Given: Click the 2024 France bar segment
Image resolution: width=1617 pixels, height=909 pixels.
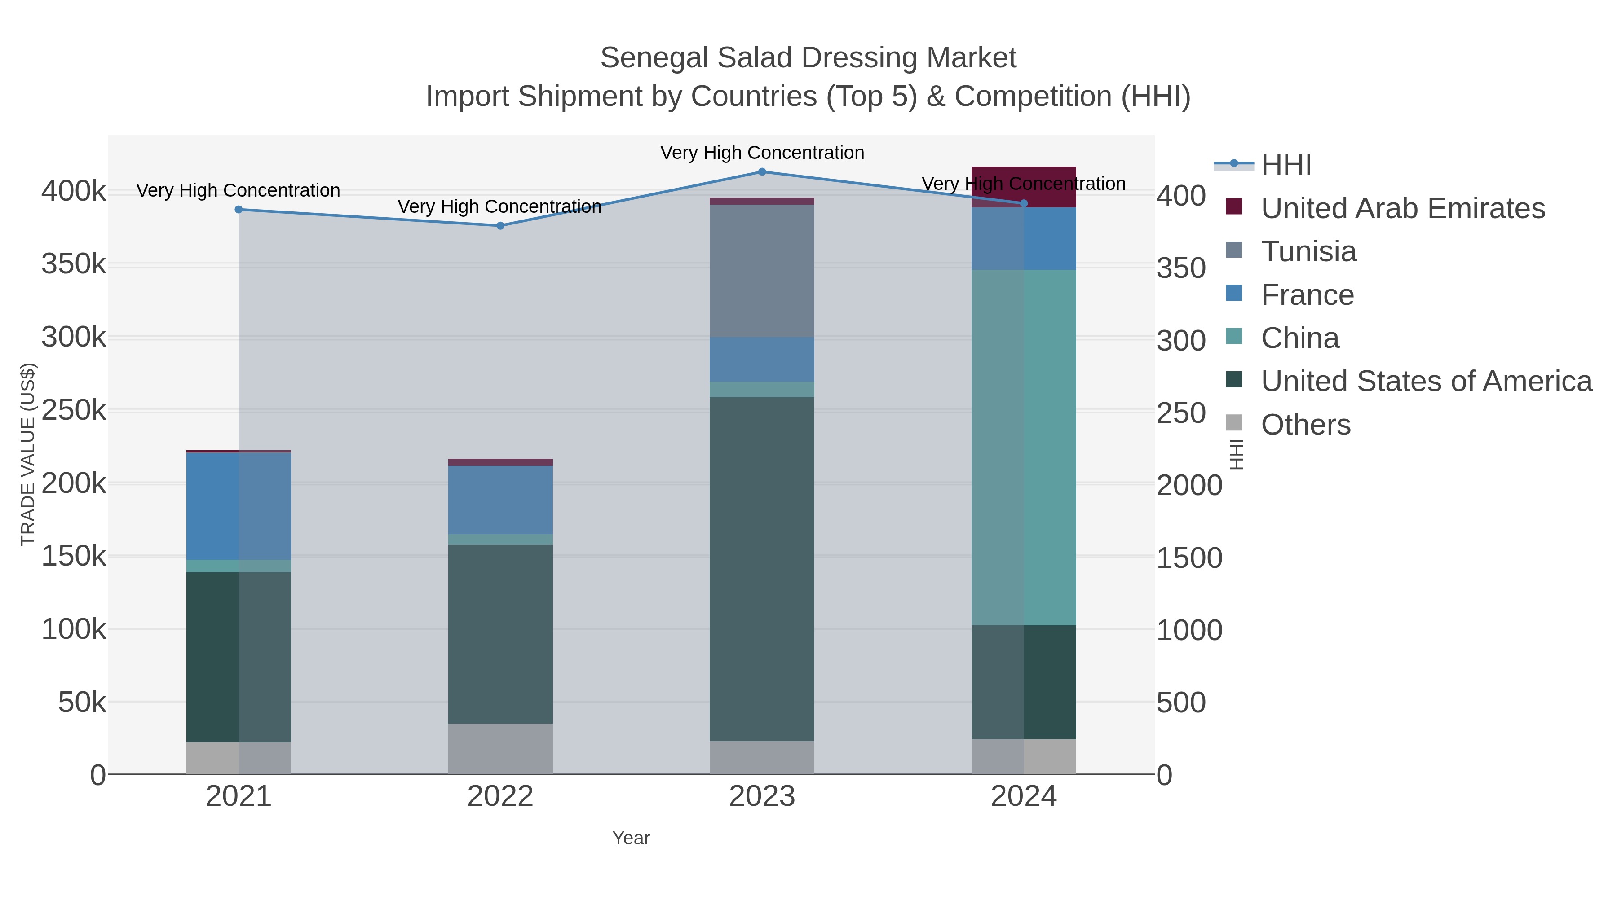Looking at the screenshot, I should [x=1024, y=238].
